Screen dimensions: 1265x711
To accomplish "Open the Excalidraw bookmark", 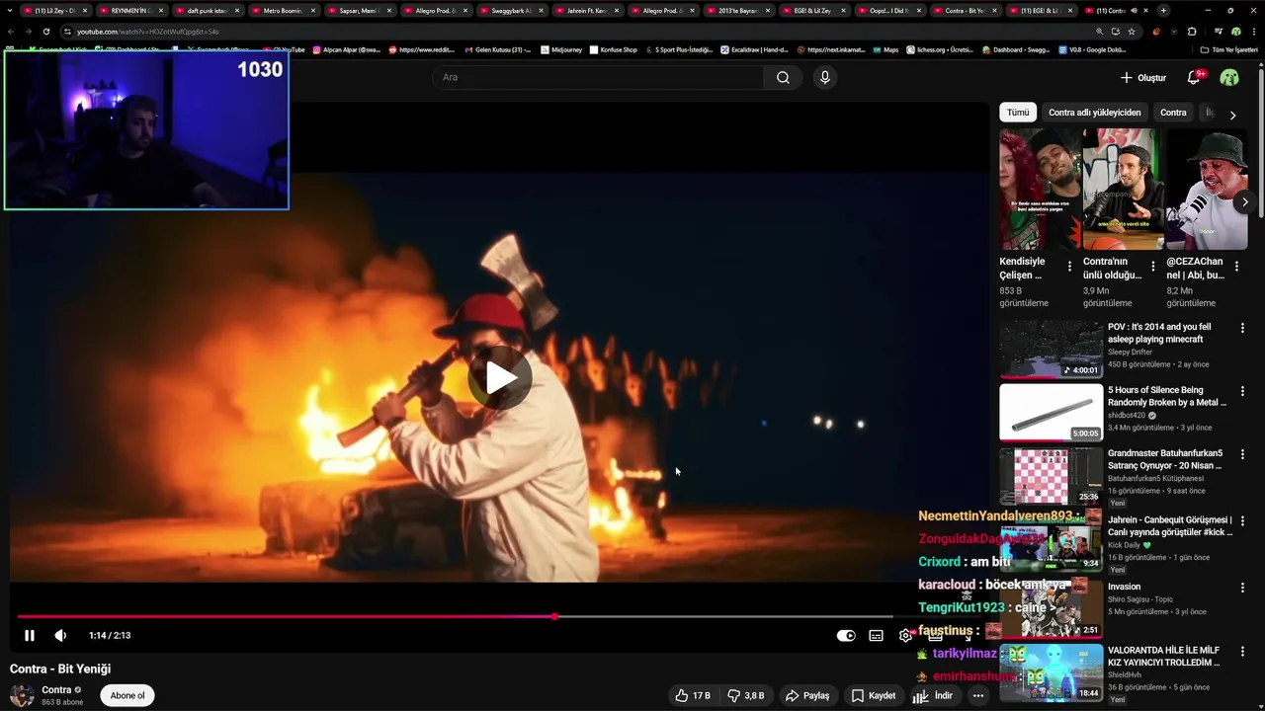I will tap(754, 49).
